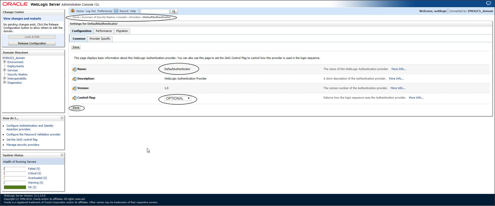
Task: Open Deployments in Domain Structure
Action: tap(15, 66)
